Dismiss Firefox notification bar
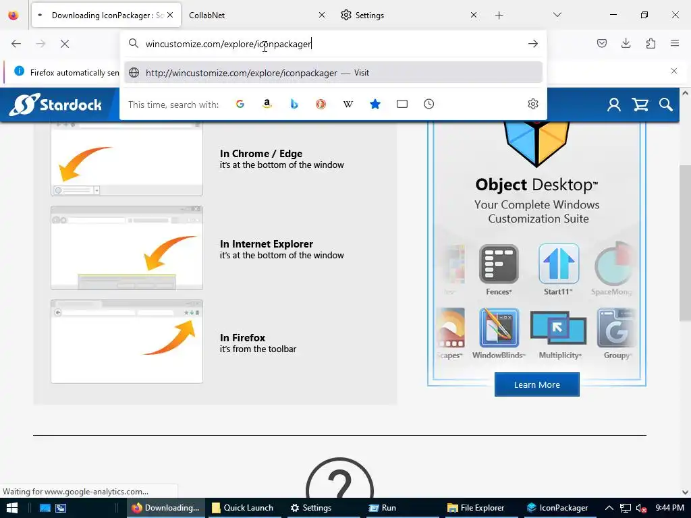 [674, 71]
